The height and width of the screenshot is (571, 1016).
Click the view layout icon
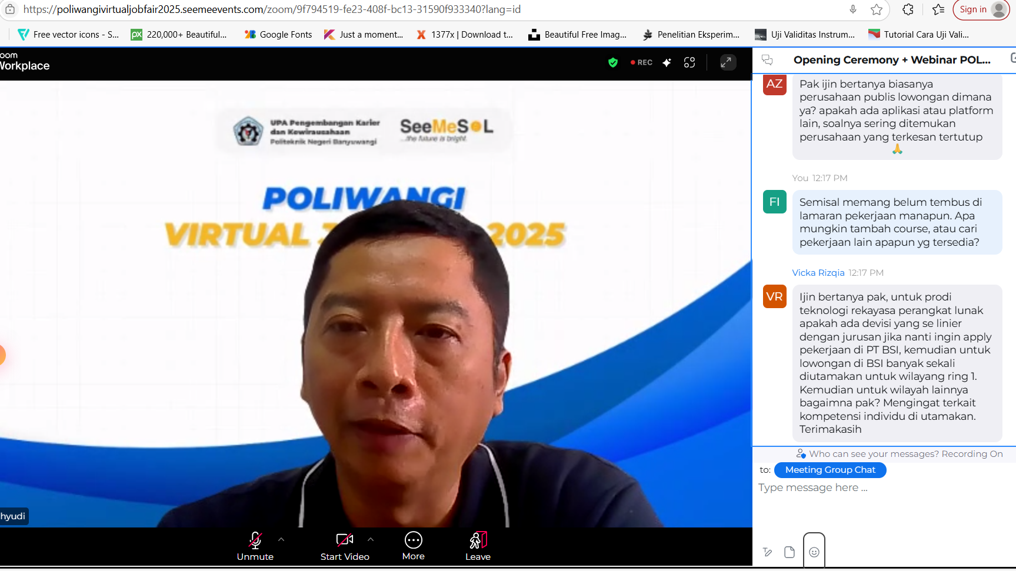pos(689,62)
